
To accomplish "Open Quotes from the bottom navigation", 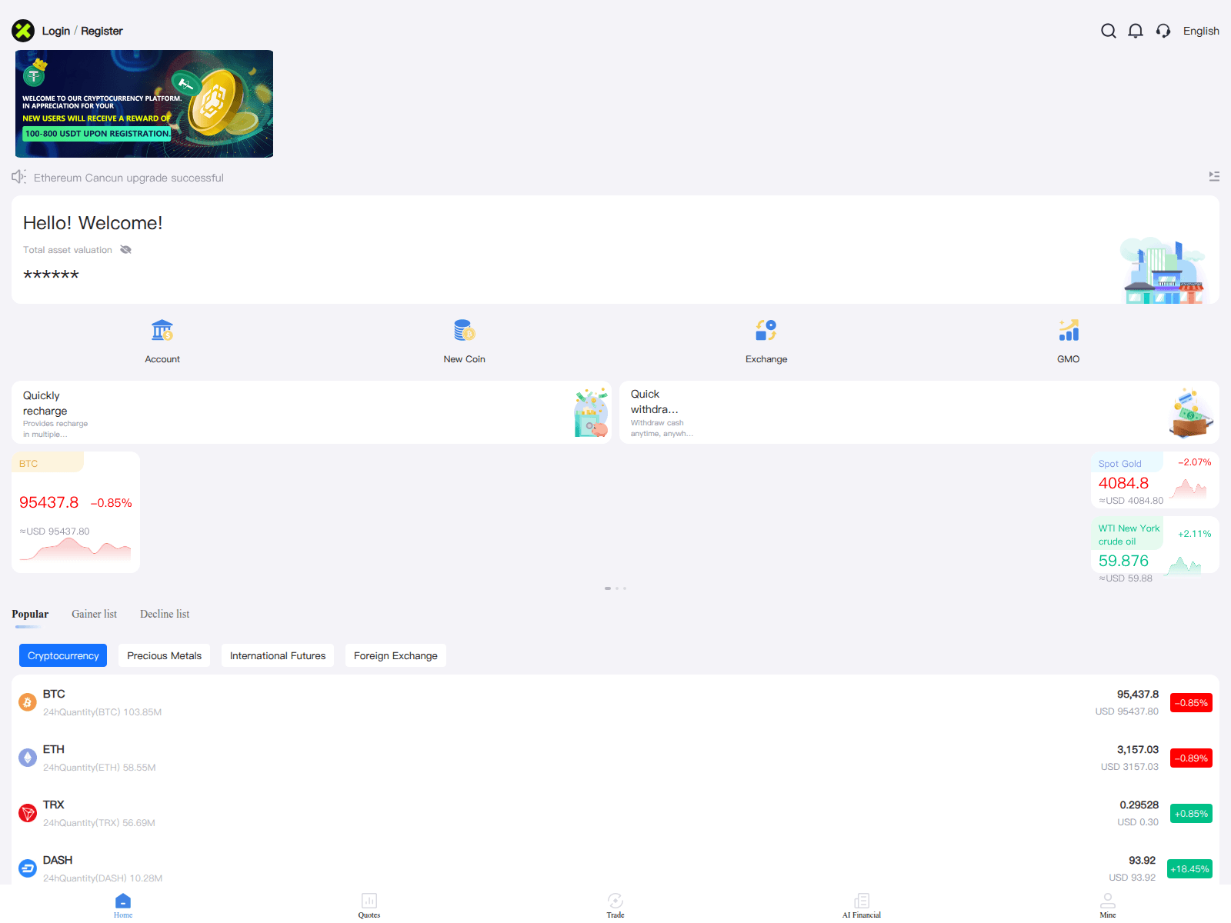I will click(x=369, y=904).
